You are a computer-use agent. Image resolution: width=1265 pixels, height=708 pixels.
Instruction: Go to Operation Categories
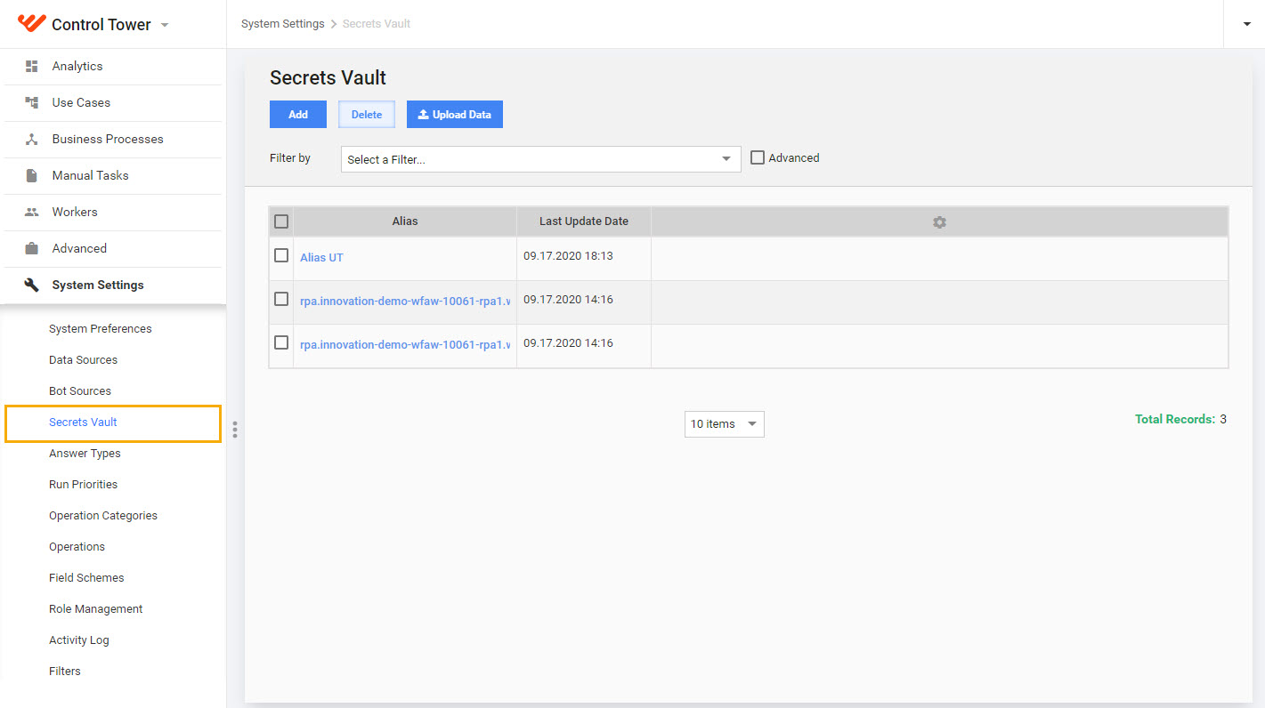[x=103, y=516]
